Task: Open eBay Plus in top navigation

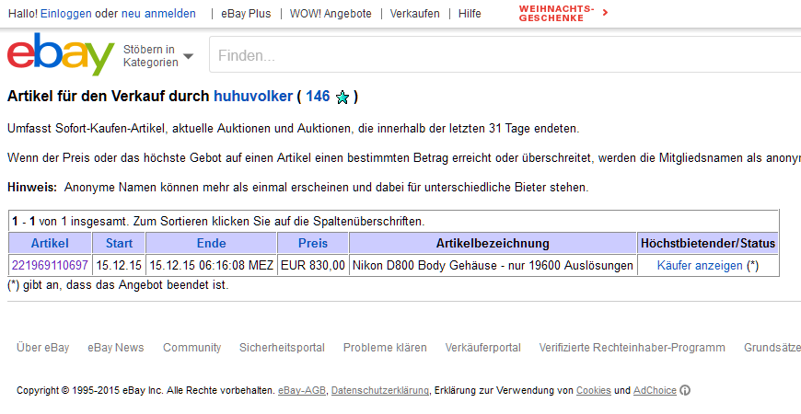Action: point(245,14)
